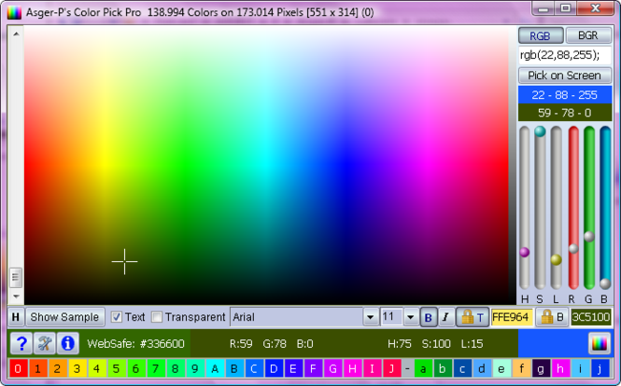Toggle the text color lock T button

click(x=473, y=317)
